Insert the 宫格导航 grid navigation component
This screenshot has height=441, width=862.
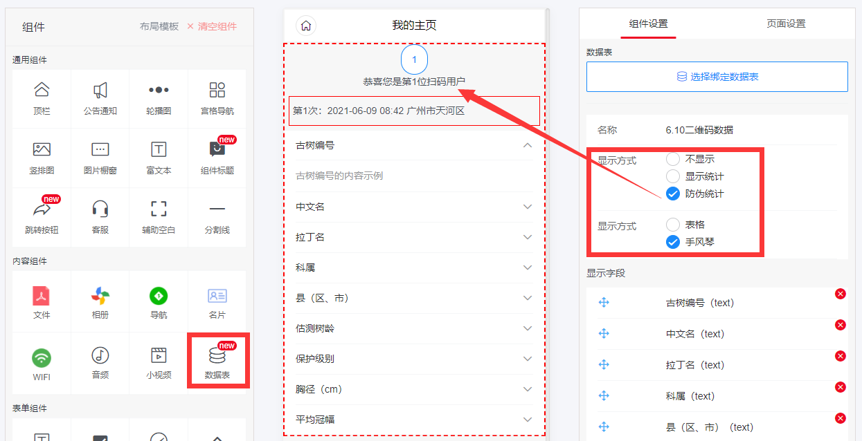[217, 97]
